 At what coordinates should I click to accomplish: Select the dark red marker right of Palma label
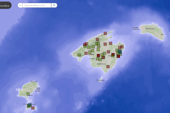click(x=98, y=55)
